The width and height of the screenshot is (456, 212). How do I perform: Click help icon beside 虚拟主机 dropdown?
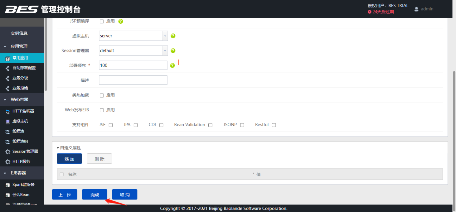coord(173,36)
